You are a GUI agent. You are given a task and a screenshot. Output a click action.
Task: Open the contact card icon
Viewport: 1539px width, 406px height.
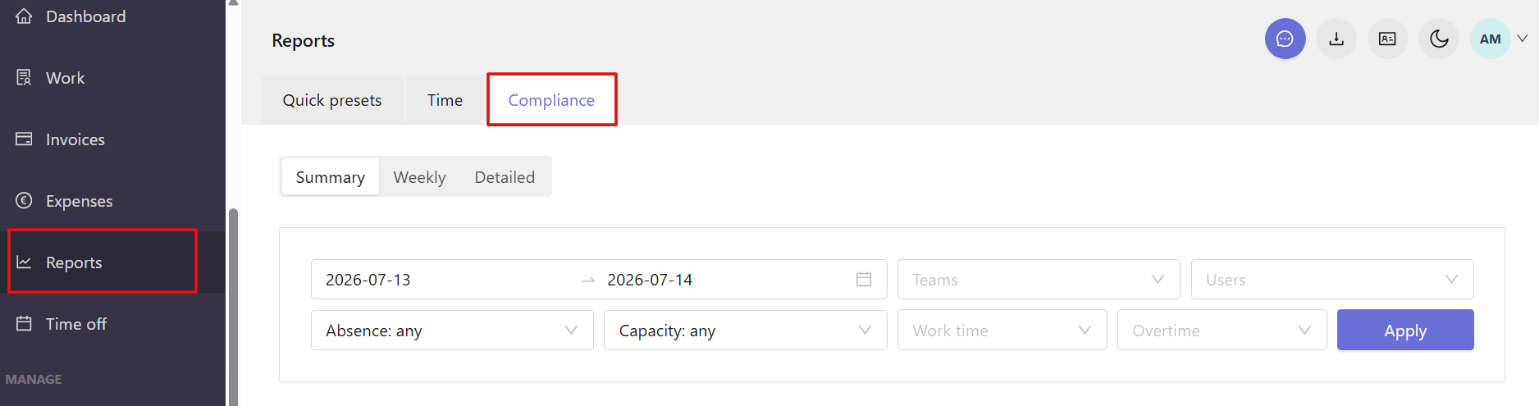point(1387,39)
